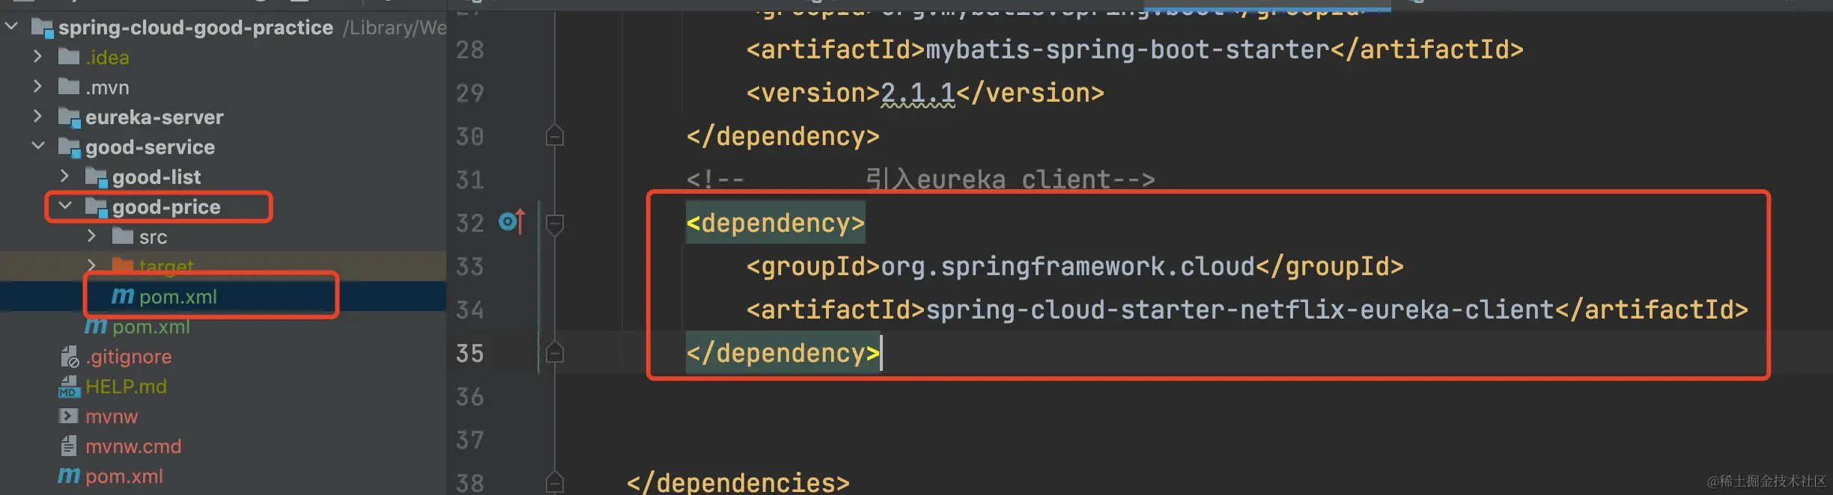Fold the dependency block at line 32
This screenshot has width=1833, height=495.
(555, 224)
